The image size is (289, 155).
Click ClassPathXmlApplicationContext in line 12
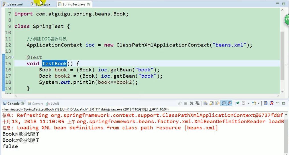(163, 45)
